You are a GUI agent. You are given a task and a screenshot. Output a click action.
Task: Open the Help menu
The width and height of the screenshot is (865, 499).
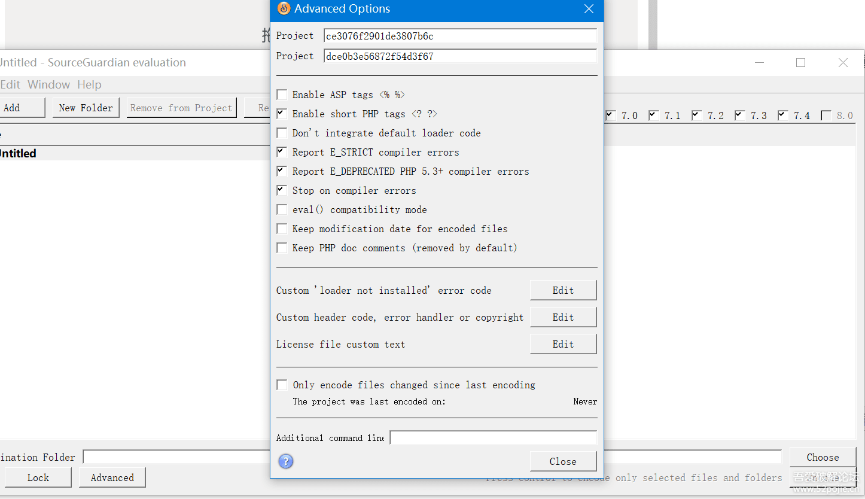pyautogui.click(x=89, y=84)
